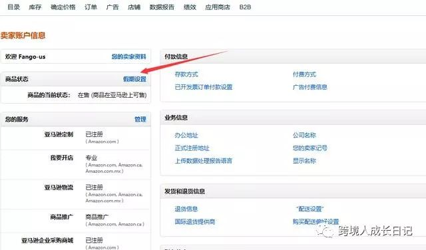The height and width of the screenshot is (250, 426).
Task: Open the 确定价格 menu
Action: [63, 7]
